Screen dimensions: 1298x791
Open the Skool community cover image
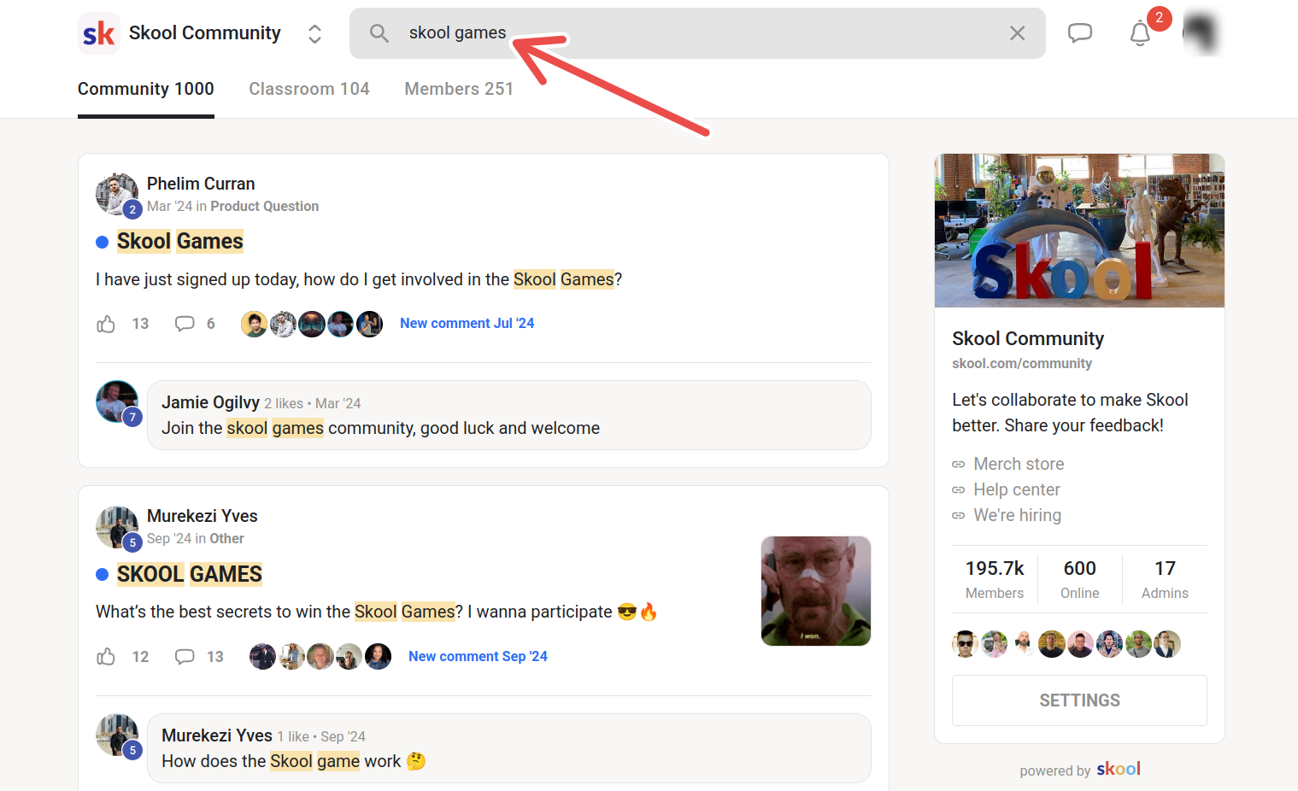pyautogui.click(x=1079, y=231)
